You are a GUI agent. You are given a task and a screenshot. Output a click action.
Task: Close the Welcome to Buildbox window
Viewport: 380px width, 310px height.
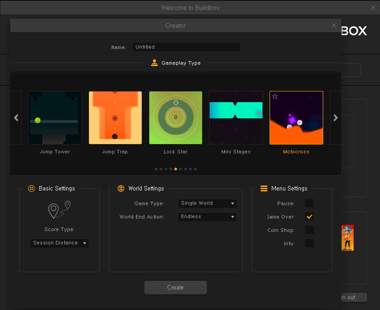point(373,8)
